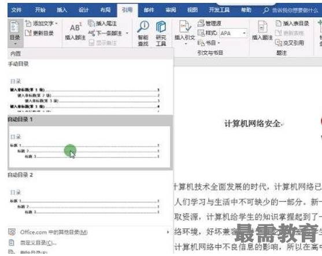This screenshot has height=256, width=322.
Task: Switch to the 插入 tab
Action: [x=62, y=10]
